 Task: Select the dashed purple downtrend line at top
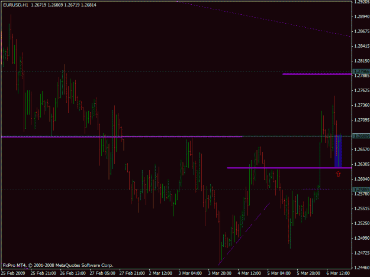click(264, 19)
